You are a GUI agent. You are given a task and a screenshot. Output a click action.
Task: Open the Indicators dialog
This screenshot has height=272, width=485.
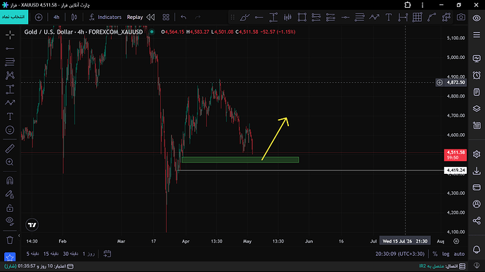(x=105, y=18)
